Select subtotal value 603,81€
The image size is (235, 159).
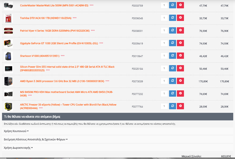226,156
